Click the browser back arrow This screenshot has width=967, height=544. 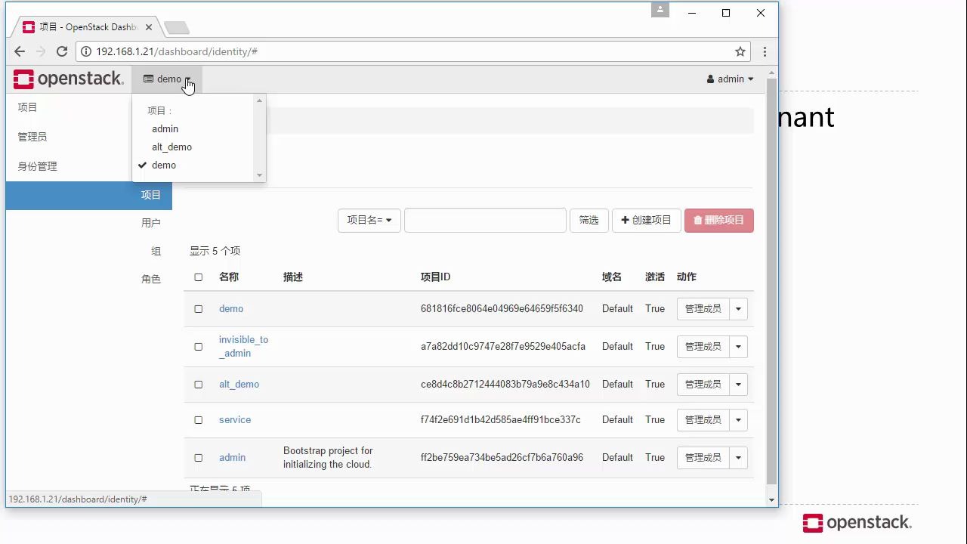click(x=20, y=51)
